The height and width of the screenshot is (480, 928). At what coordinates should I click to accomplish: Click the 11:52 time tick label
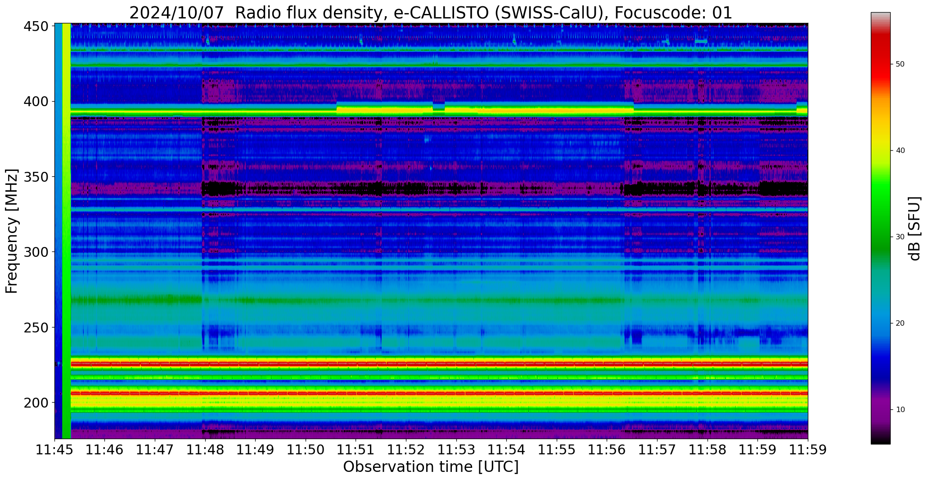point(406,450)
